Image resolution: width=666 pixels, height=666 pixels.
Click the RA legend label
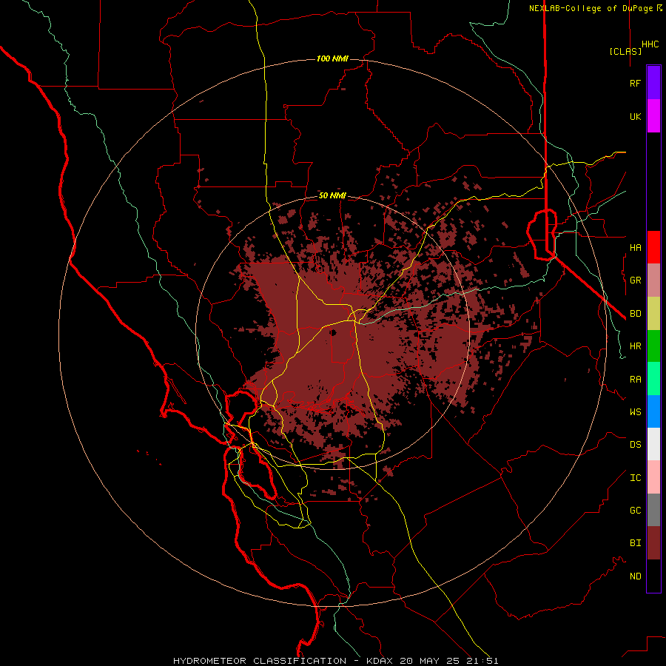coord(635,379)
